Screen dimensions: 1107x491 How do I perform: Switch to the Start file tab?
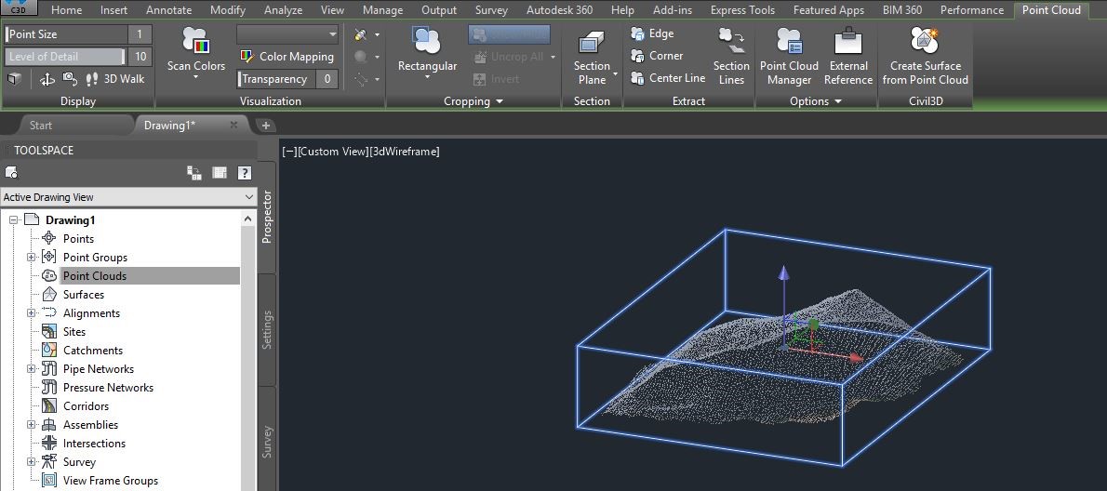click(41, 126)
